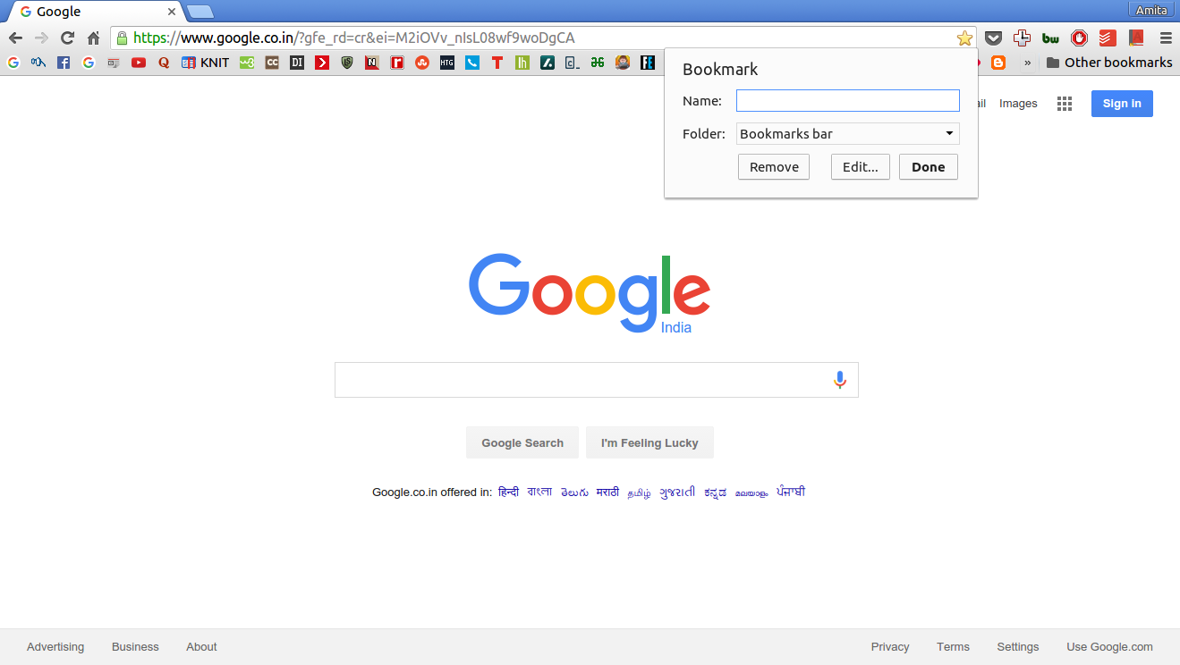The width and height of the screenshot is (1180, 665).
Task: Click the Edit... button in Bookmark popup
Action: point(860,167)
